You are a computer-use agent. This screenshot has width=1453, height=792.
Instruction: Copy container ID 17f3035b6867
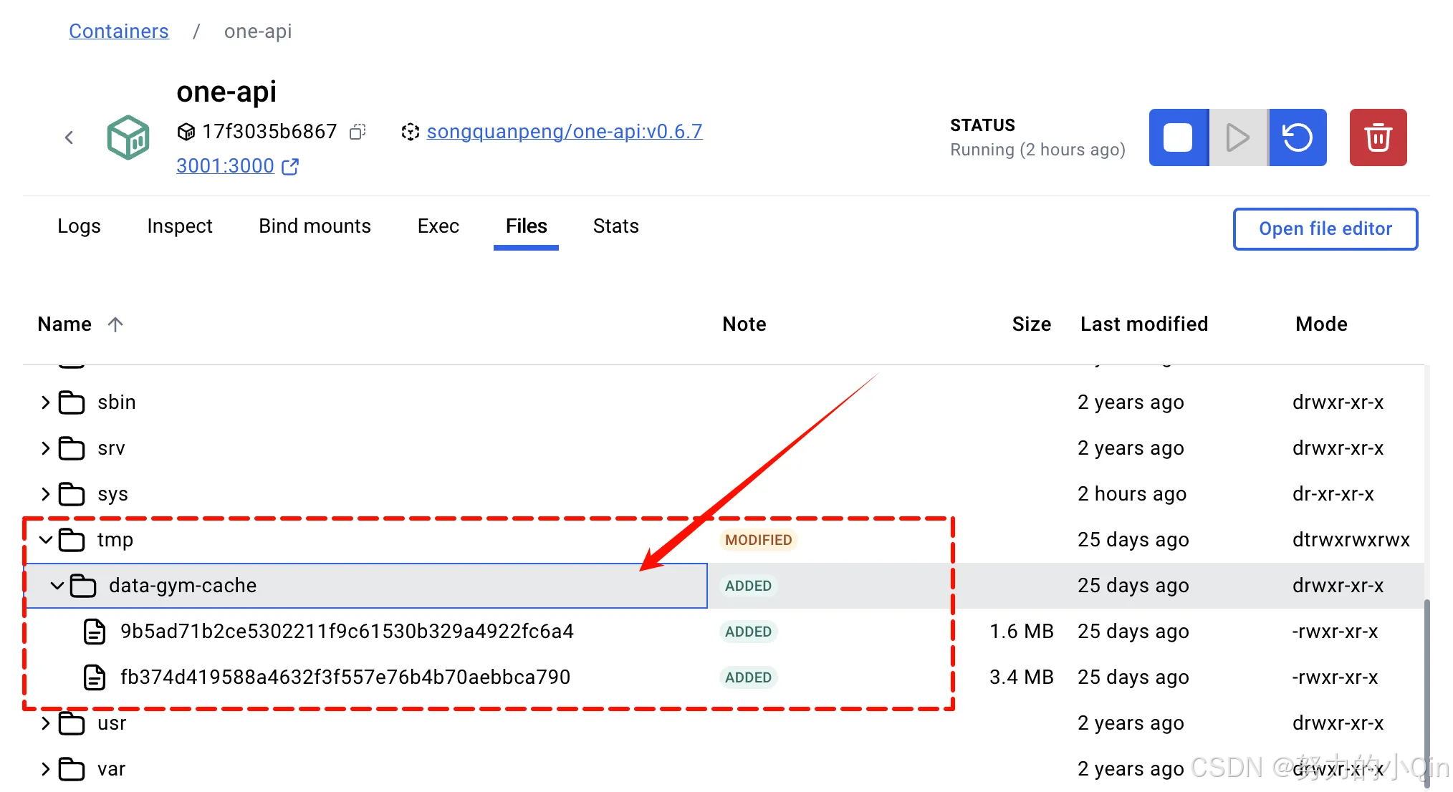click(x=358, y=132)
